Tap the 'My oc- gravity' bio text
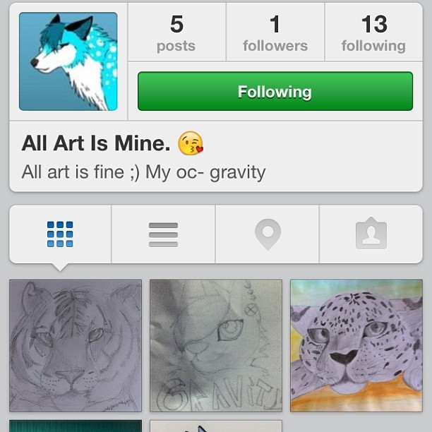The width and height of the screenshot is (432, 432). 205,172
